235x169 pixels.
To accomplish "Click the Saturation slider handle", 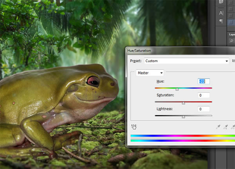I will point(183,103).
